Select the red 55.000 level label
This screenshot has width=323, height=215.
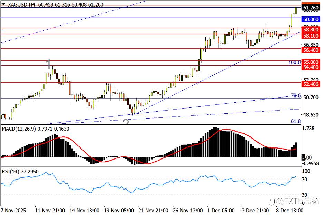tap(311, 62)
